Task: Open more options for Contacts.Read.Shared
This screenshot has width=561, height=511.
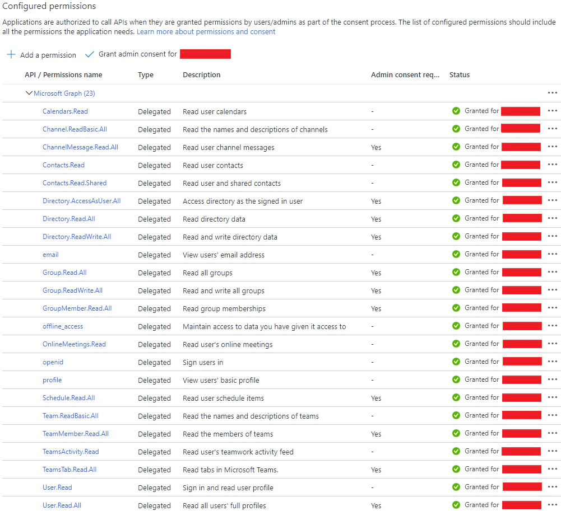Action: pos(552,182)
